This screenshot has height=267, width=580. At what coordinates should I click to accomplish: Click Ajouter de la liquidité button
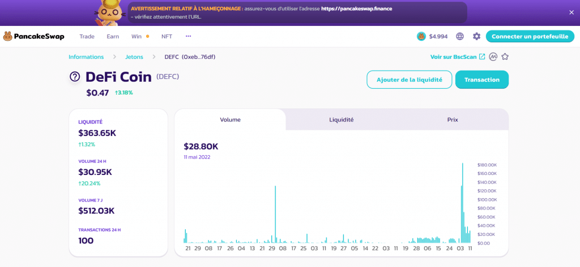(x=410, y=80)
